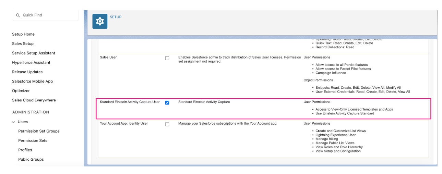The height and width of the screenshot is (174, 442).
Task: Open Permission Set Groups
Action: click(39, 131)
